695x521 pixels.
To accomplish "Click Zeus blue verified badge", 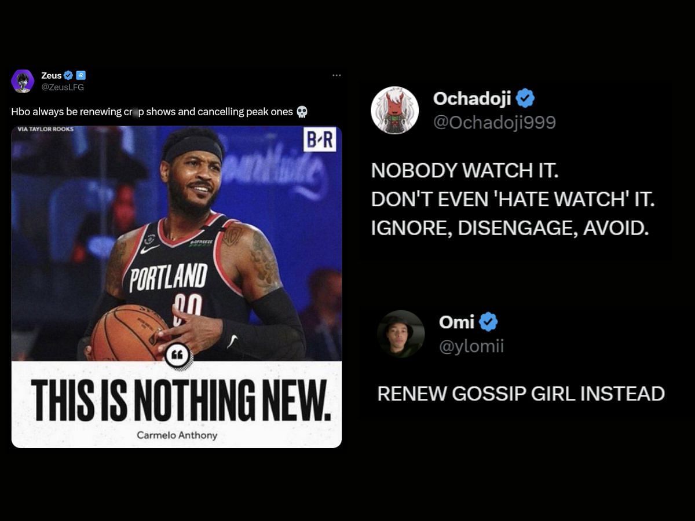I will (x=68, y=75).
